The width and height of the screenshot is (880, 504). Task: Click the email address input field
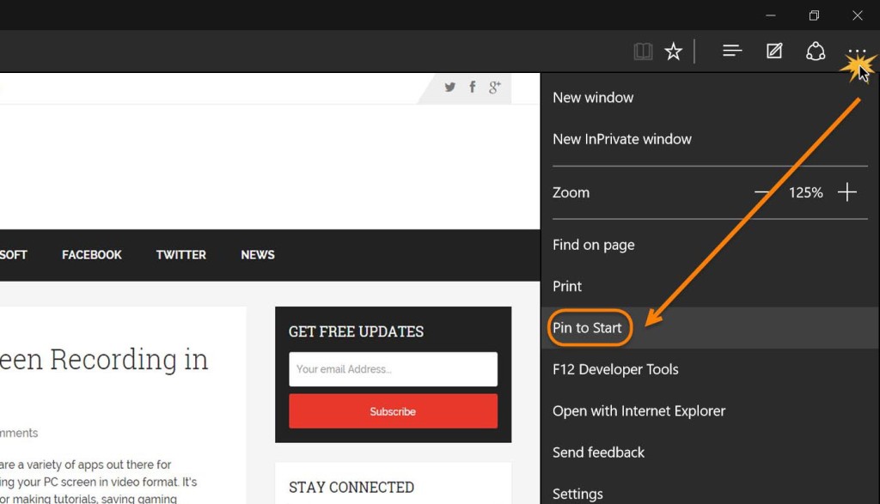point(393,369)
